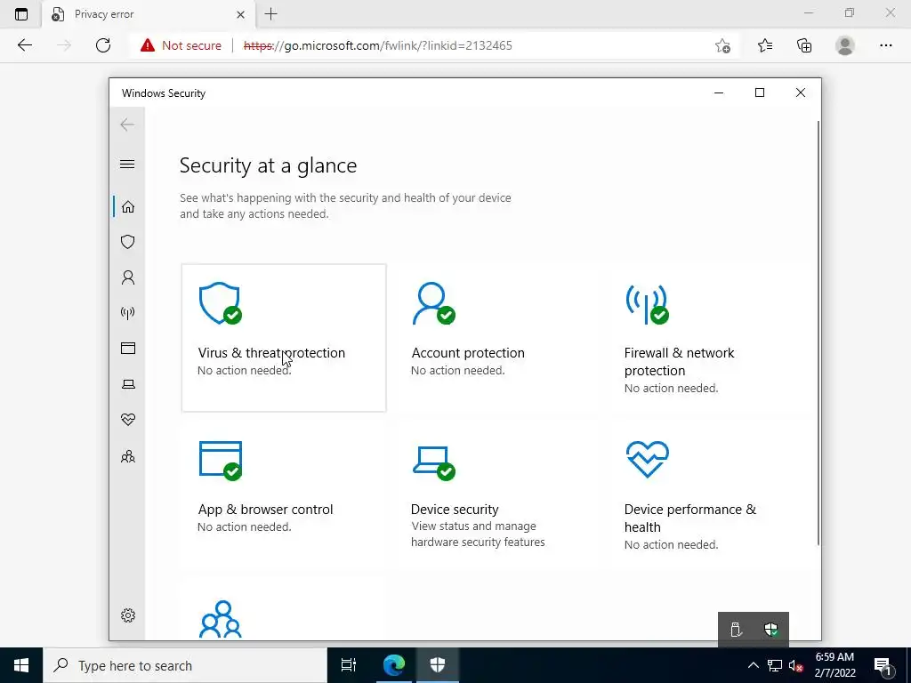
Task: Open Virus & threat protection shield sidebar icon
Action: click(128, 242)
